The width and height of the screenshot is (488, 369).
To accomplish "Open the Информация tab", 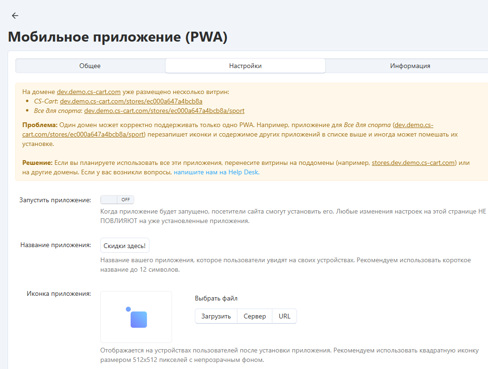I will pos(410,66).
